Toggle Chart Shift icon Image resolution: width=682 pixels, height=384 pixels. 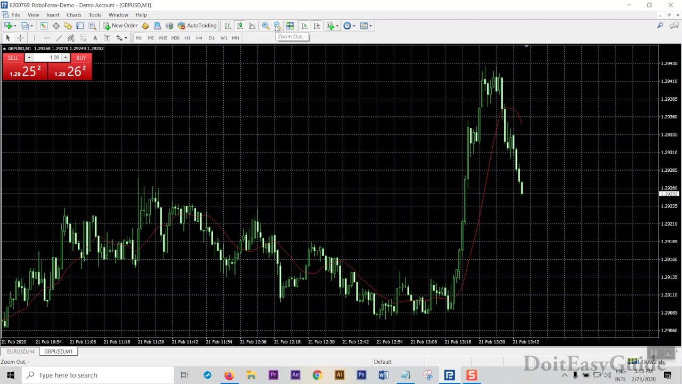(x=316, y=26)
